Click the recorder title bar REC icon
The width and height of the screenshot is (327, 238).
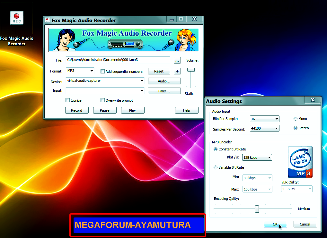tap(48, 20)
